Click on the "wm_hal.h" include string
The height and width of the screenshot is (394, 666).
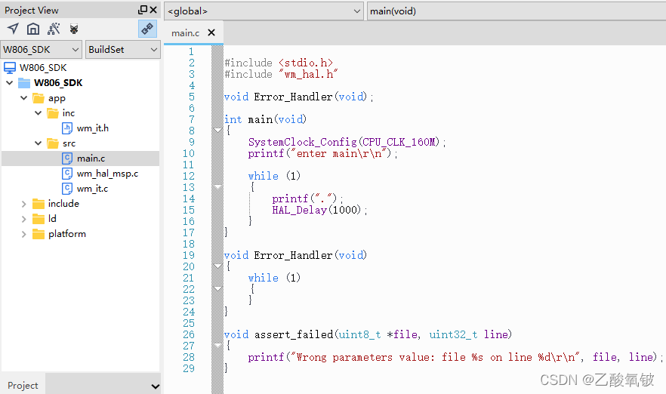(x=308, y=74)
